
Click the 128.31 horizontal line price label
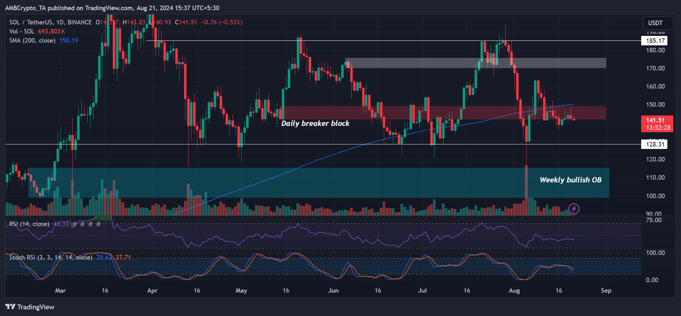pos(654,144)
